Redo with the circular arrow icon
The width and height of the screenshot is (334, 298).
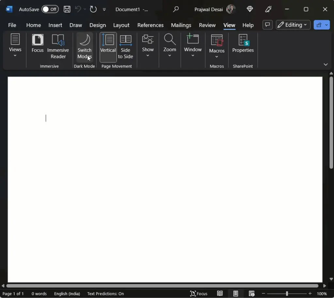click(93, 9)
